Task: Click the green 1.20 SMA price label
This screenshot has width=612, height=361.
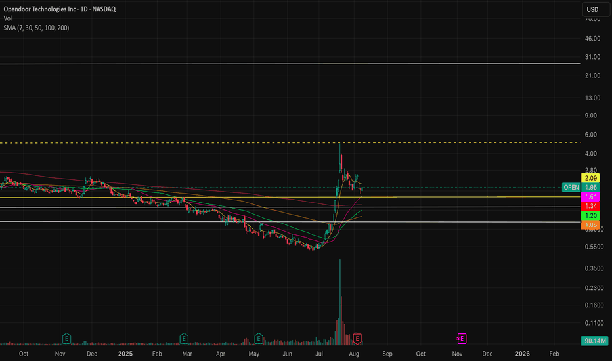Action: (590, 215)
